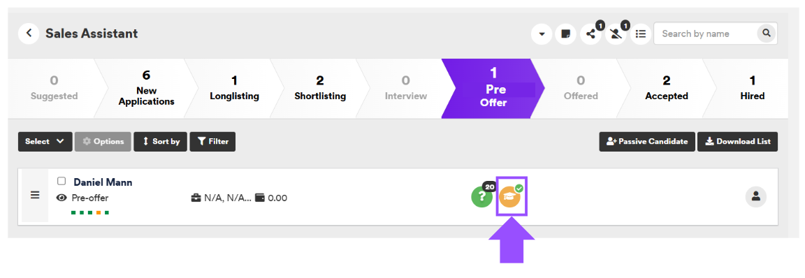Click the Download List button

737,142
